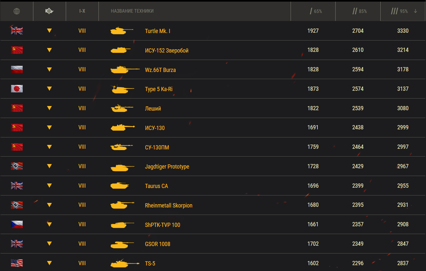Sort by НАЗВАНИЕ ТЕХНИКИ column header
This screenshot has width=426, height=271.
132,11
